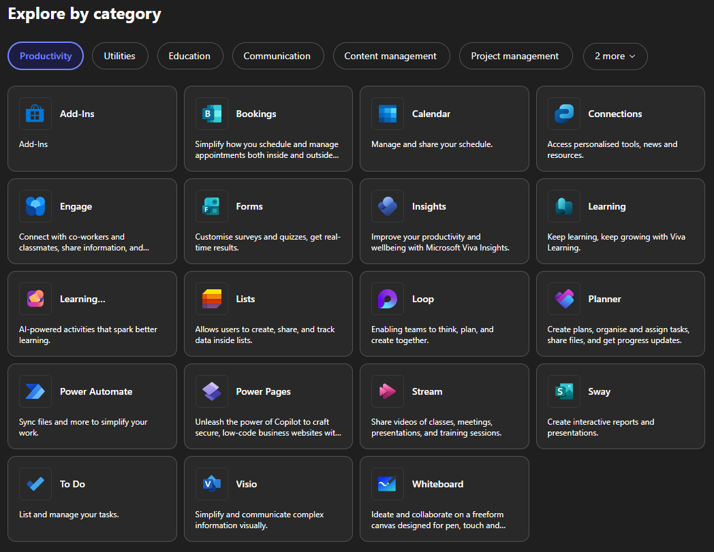The height and width of the screenshot is (552, 714).
Task: Click the truncated Learning... app title
Action: (82, 299)
